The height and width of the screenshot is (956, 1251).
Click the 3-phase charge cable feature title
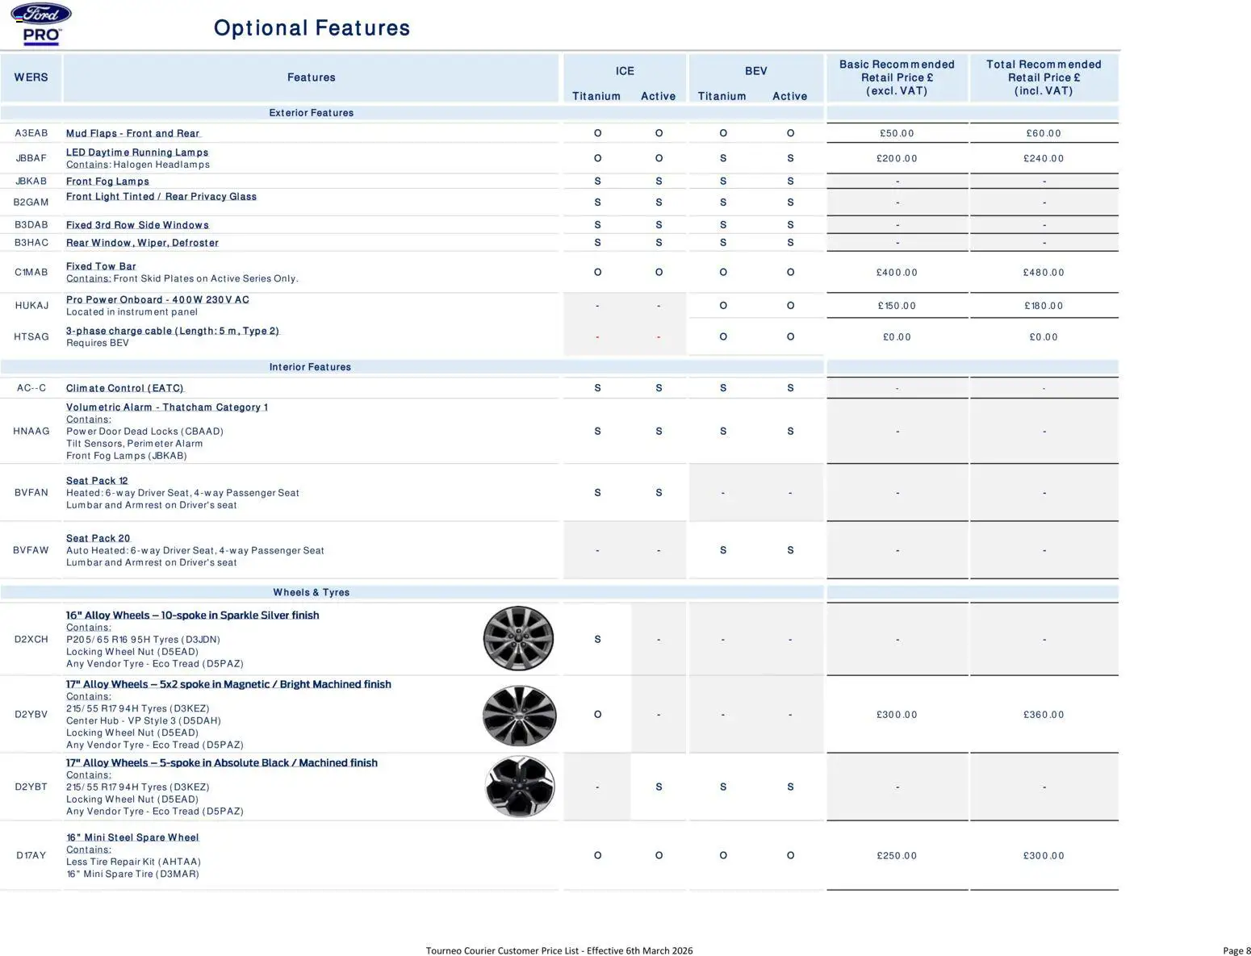pyautogui.click(x=172, y=331)
